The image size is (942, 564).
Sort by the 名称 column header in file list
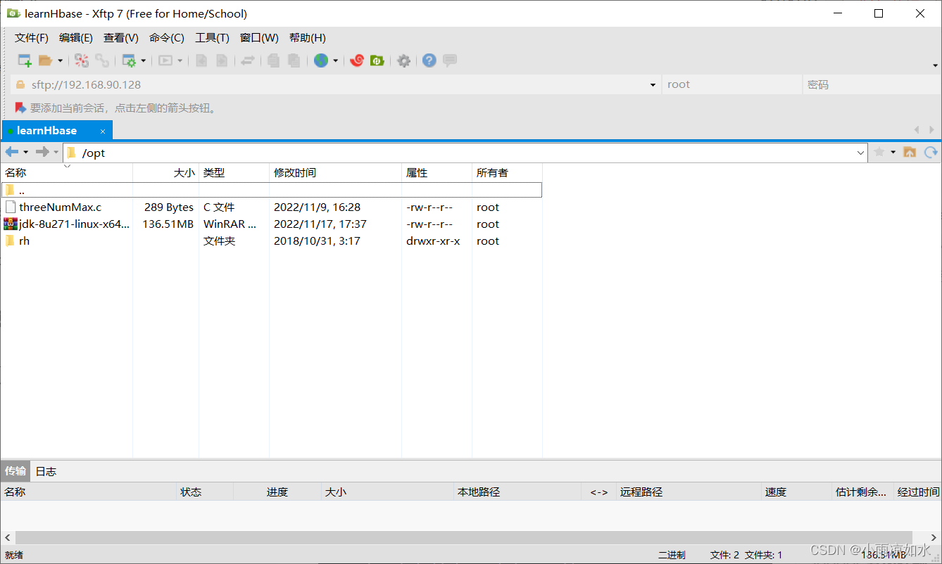(x=66, y=172)
